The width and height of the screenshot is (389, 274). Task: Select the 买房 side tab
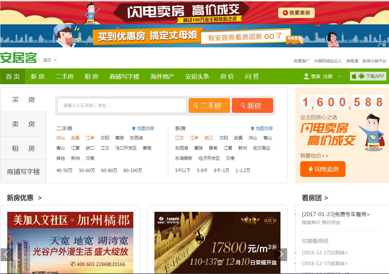tap(23, 100)
